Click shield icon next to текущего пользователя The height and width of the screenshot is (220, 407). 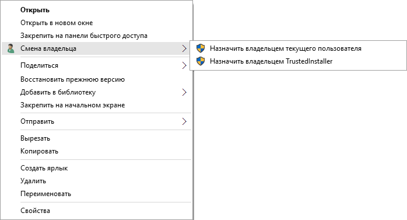[x=201, y=48]
